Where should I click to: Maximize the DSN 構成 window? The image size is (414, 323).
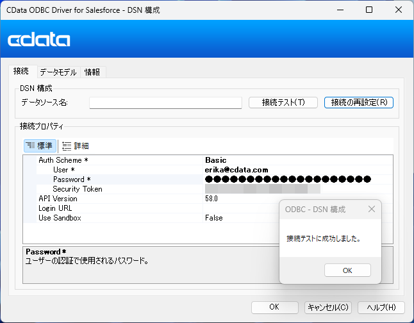(369, 10)
